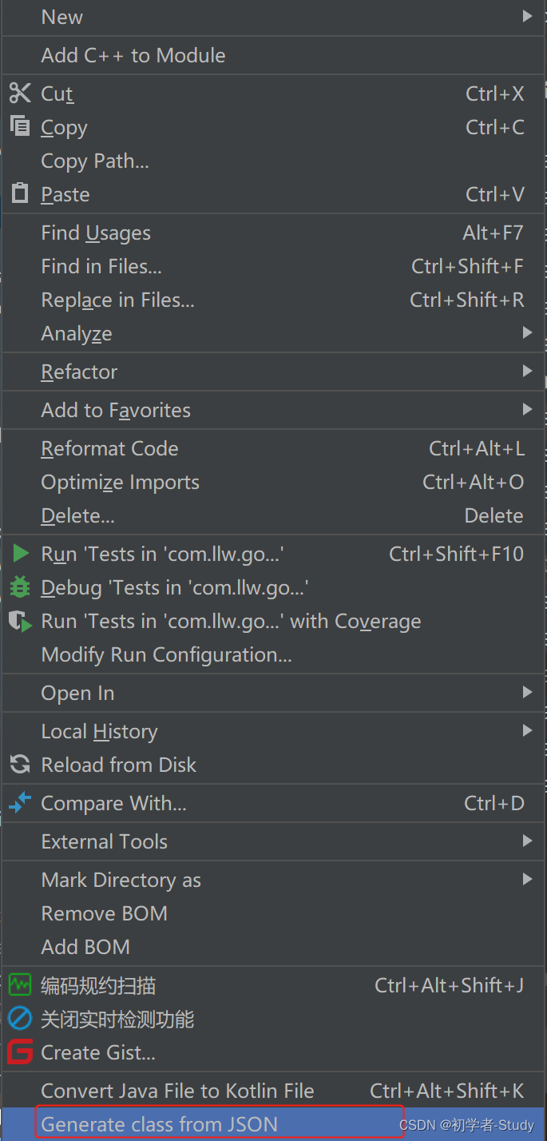Image resolution: width=547 pixels, height=1141 pixels.
Task: Click the red Create Gist icon
Action: pos(20,1052)
